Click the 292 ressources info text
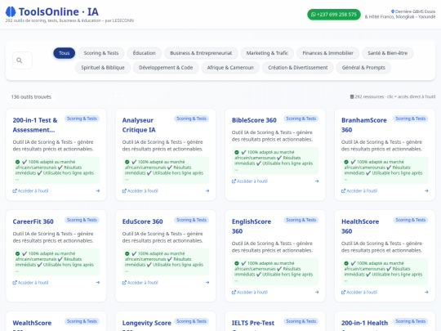Viewport: 441px width, 331px height. tap(393, 96)
